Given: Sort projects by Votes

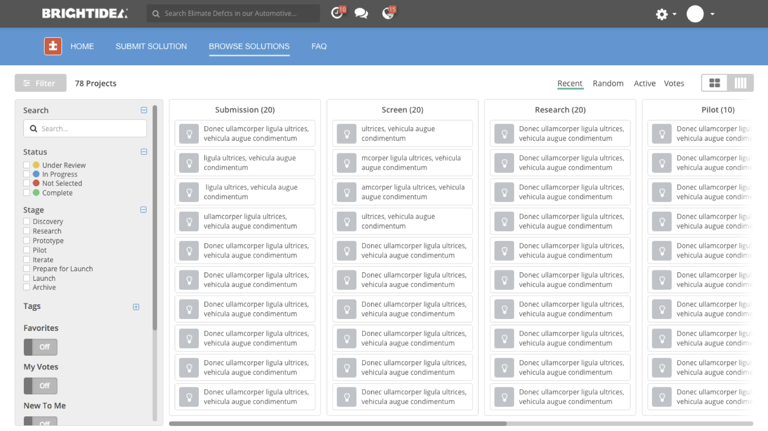Looking at the screenshot, I should [674, 84].
